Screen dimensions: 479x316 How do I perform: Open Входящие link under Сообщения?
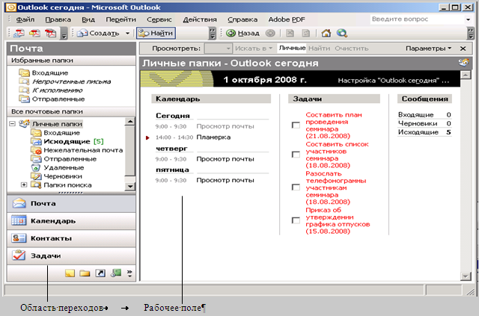(416, 115)
